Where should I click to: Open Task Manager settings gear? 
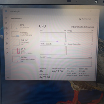(8, 77)
